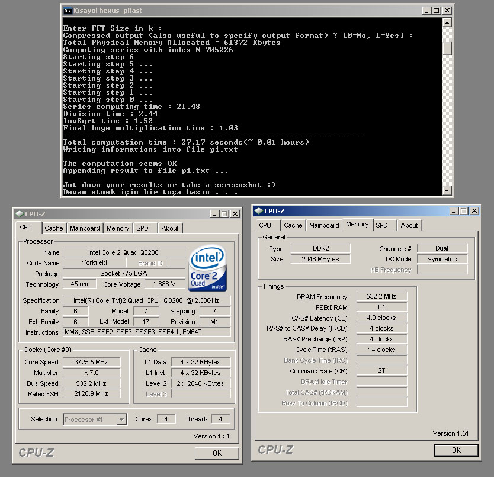Click DC Mode value Symmetric
Screen dimensions: 494x477
(x=442, y=259)
